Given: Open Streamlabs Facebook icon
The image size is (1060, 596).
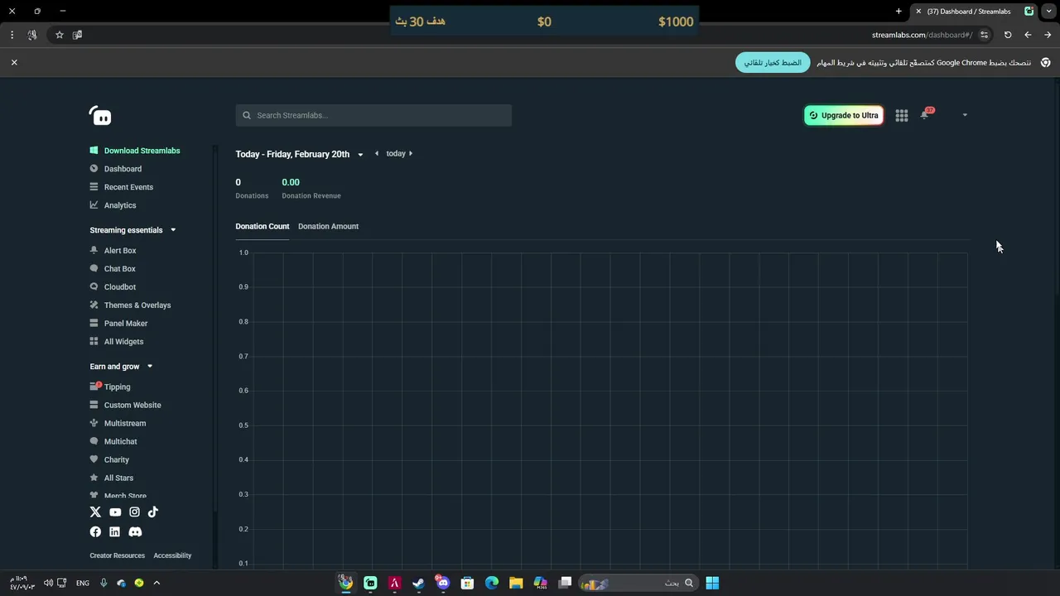Looking at the screenshot, I should (x=95, y=532).
